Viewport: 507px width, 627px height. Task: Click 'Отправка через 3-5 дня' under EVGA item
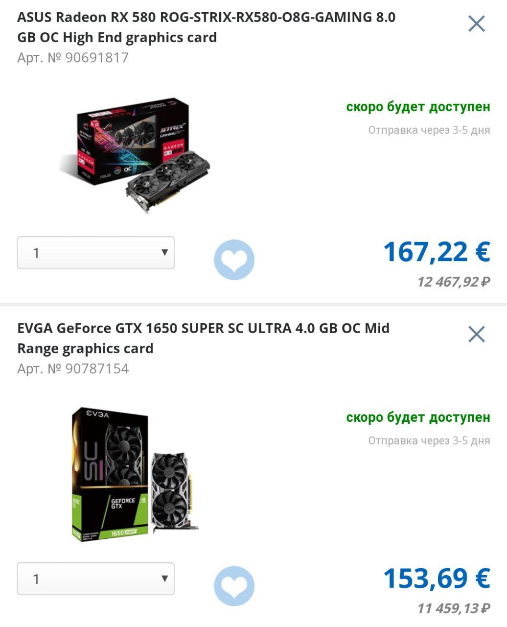[x=429, y=441]
